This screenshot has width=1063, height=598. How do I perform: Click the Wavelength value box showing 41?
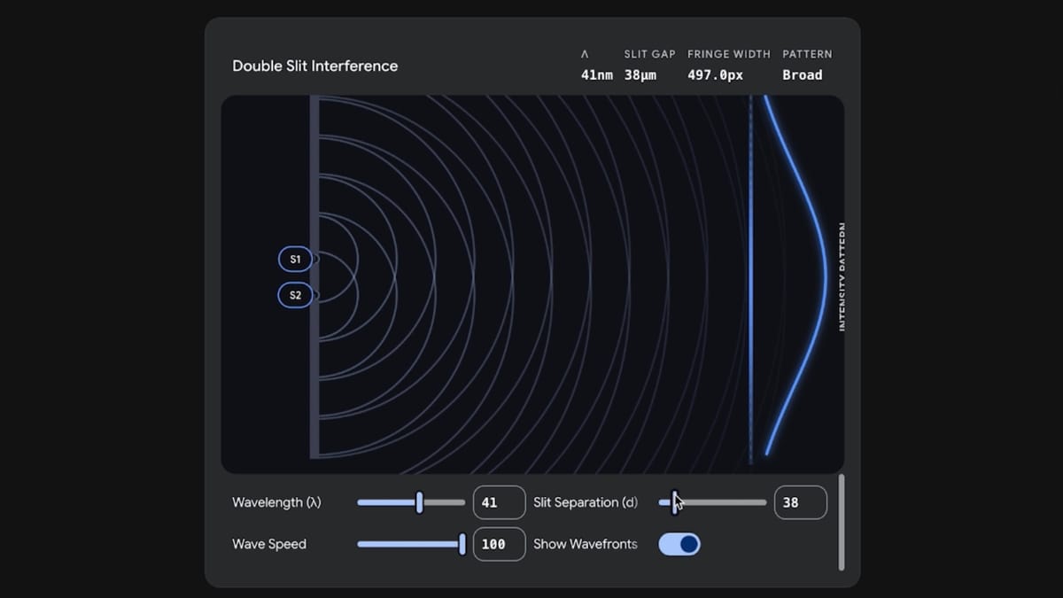click(x=499, y=502)
